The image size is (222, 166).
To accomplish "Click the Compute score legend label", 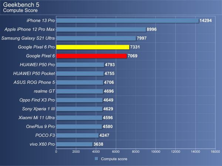I will pos(114,159).
